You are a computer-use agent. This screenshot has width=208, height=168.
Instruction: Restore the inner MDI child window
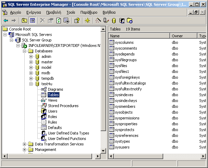coord(196,12)
